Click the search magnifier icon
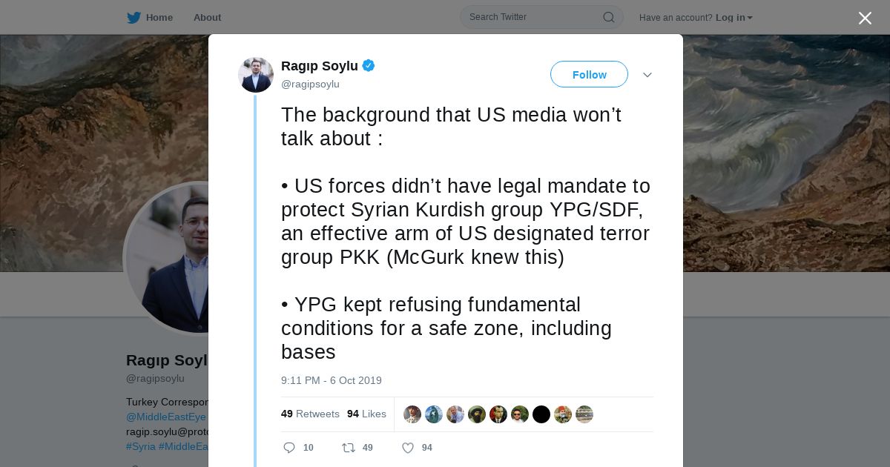This screenshot has height=467, width=890. pyautogui.click(x=608, y=17)
